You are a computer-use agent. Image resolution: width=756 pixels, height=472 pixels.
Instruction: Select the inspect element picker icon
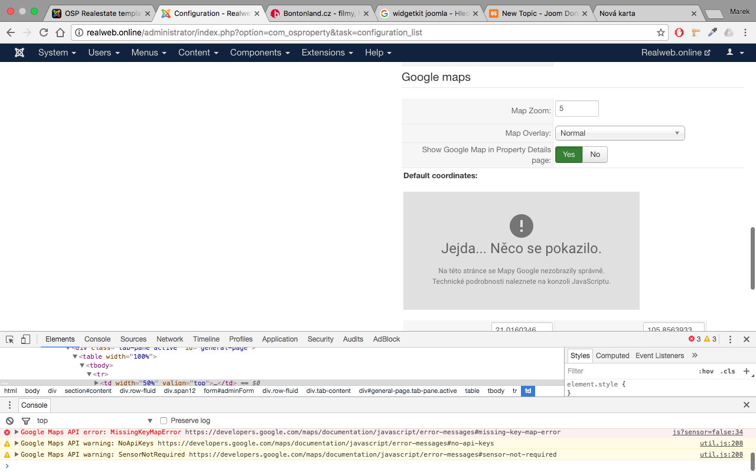[x=10, y=339]
